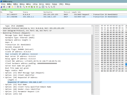The height and width of the screenshot is (95, 127).
Task: Save this capture file
Action: (15, 7)
